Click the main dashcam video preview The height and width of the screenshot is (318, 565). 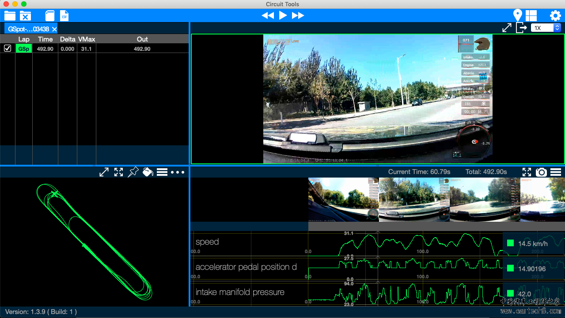[x=378, y=99]
